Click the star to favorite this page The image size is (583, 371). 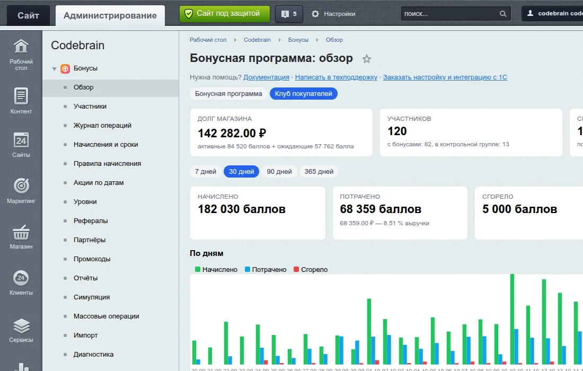coord(367,59)
